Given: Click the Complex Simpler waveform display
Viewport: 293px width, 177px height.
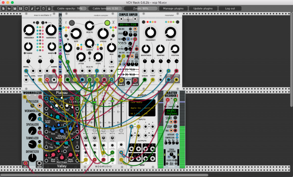Looking at the screenshot, I should (x=128, y=72).
